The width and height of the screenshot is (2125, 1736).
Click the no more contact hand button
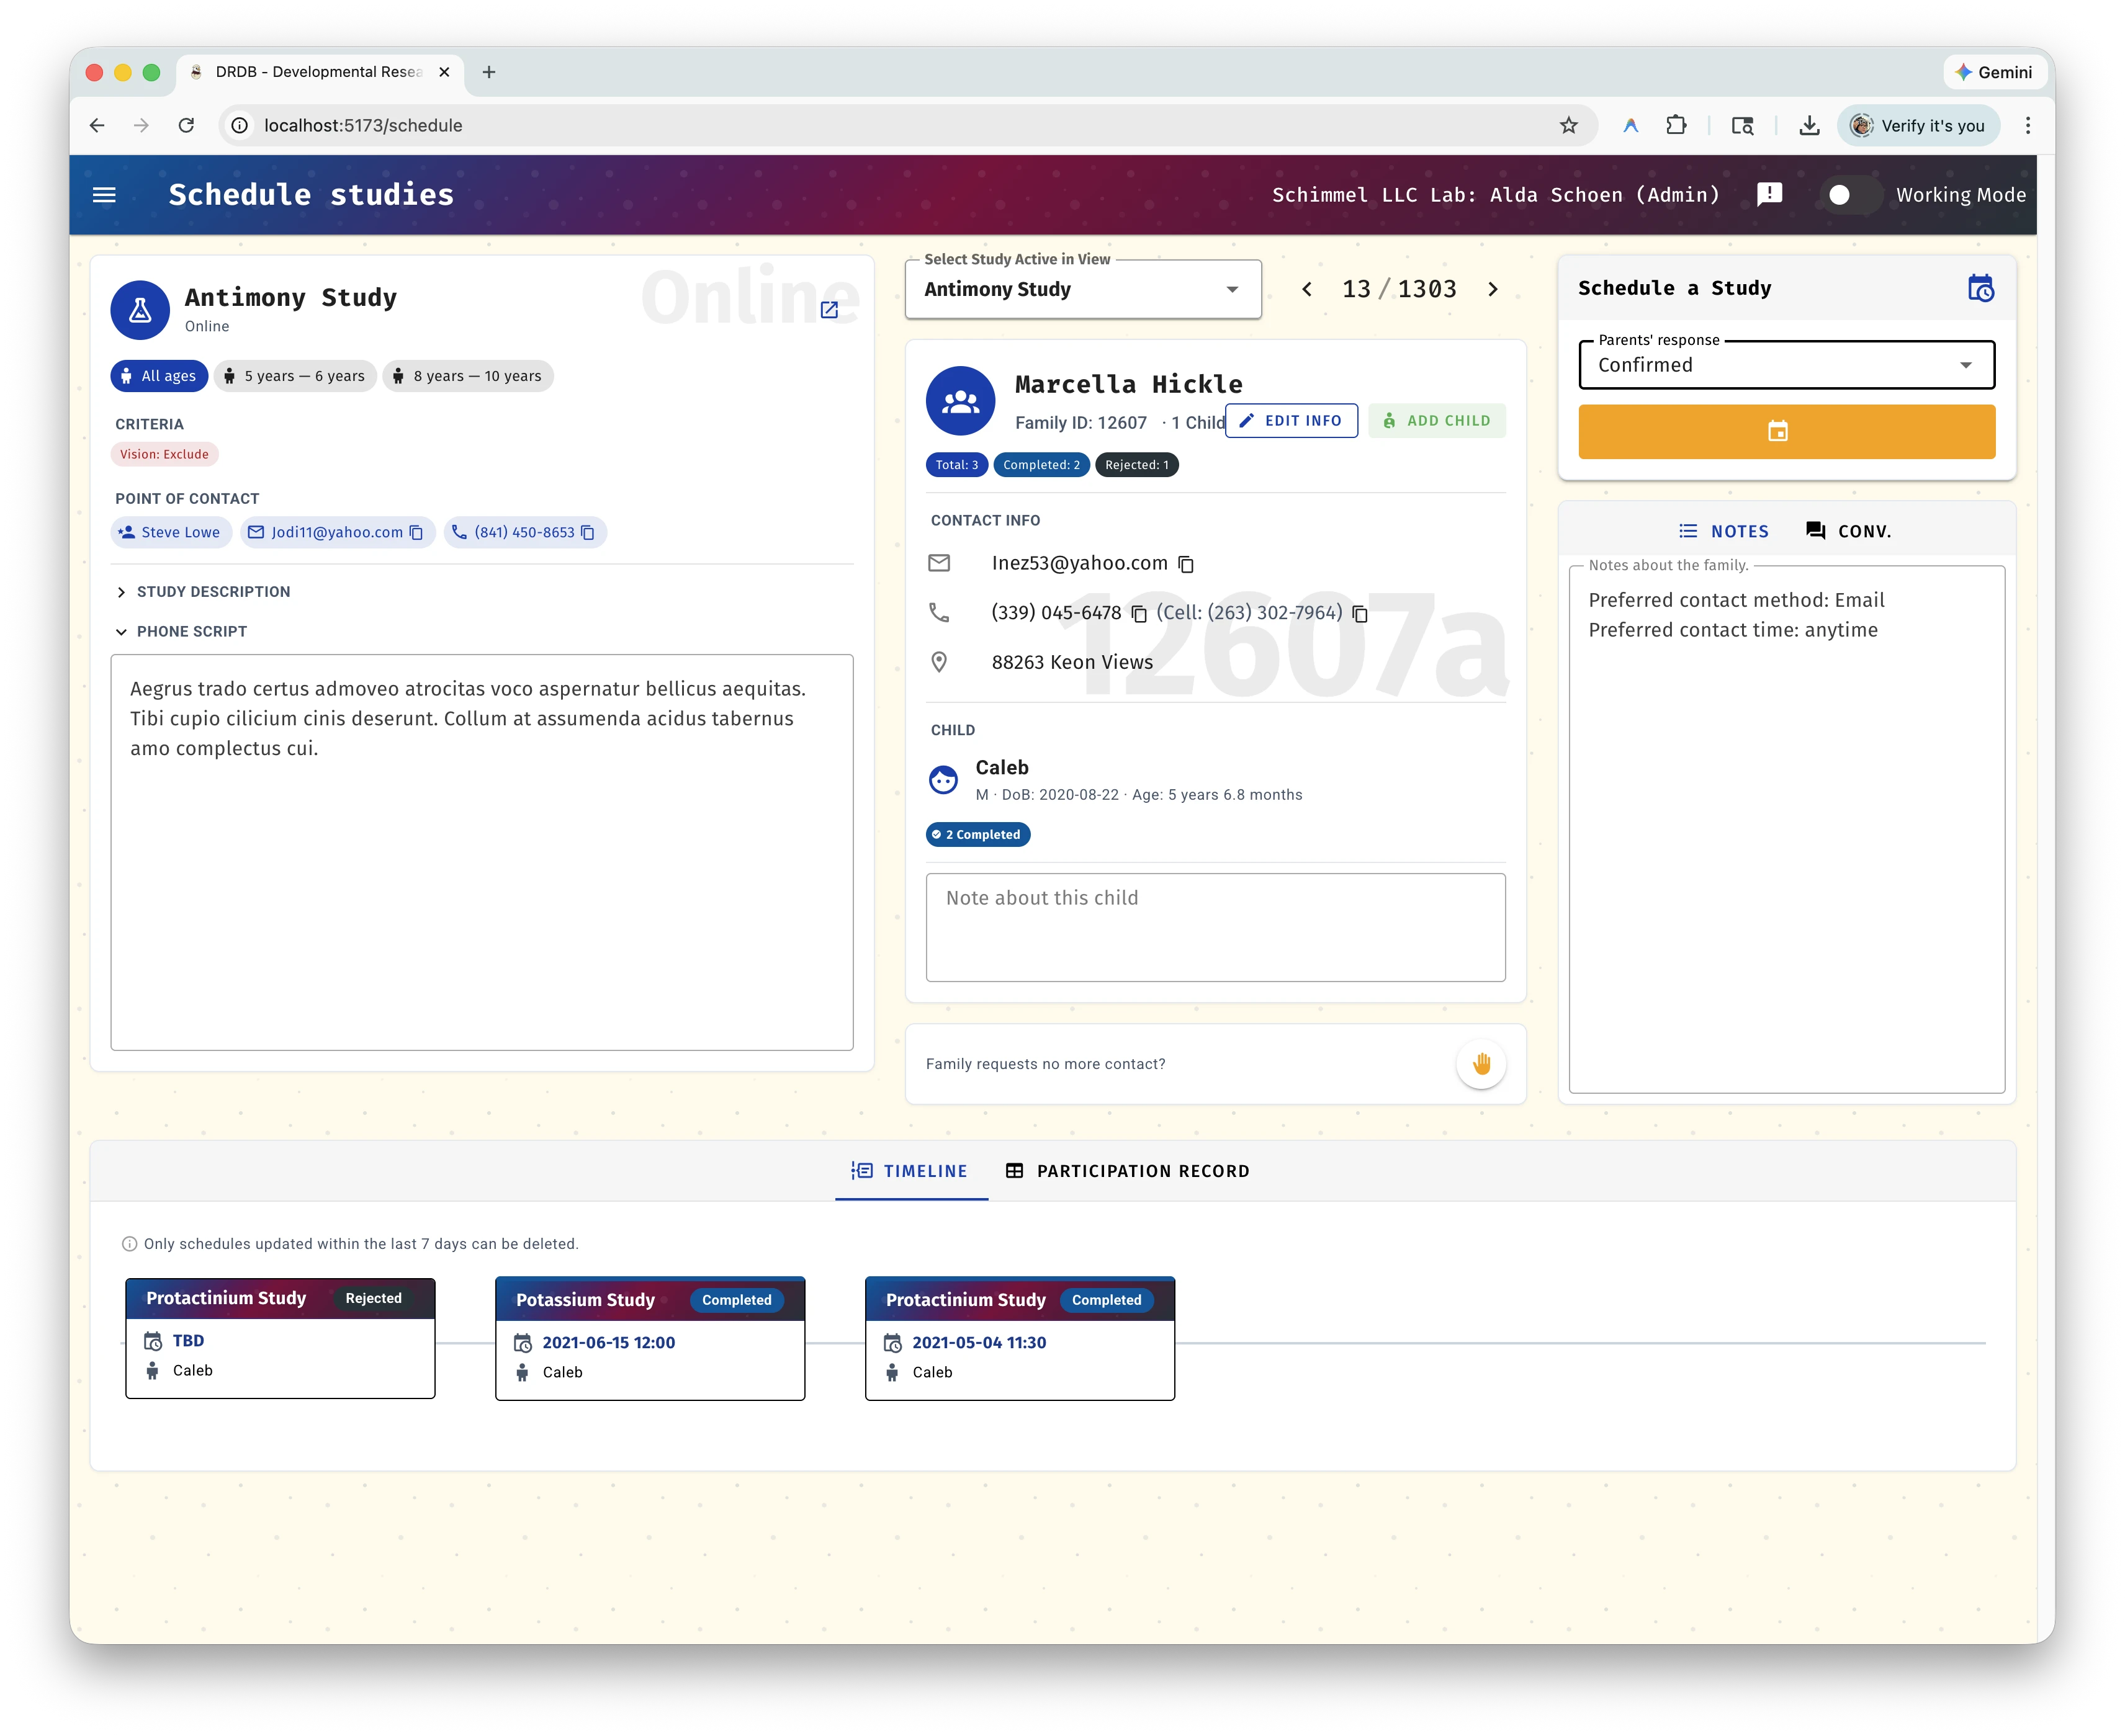pyautogui.click(x=1481, y=1064)
